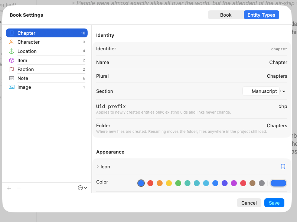297x222 pixels.
Task: Click the Save button
Action: 274,203
